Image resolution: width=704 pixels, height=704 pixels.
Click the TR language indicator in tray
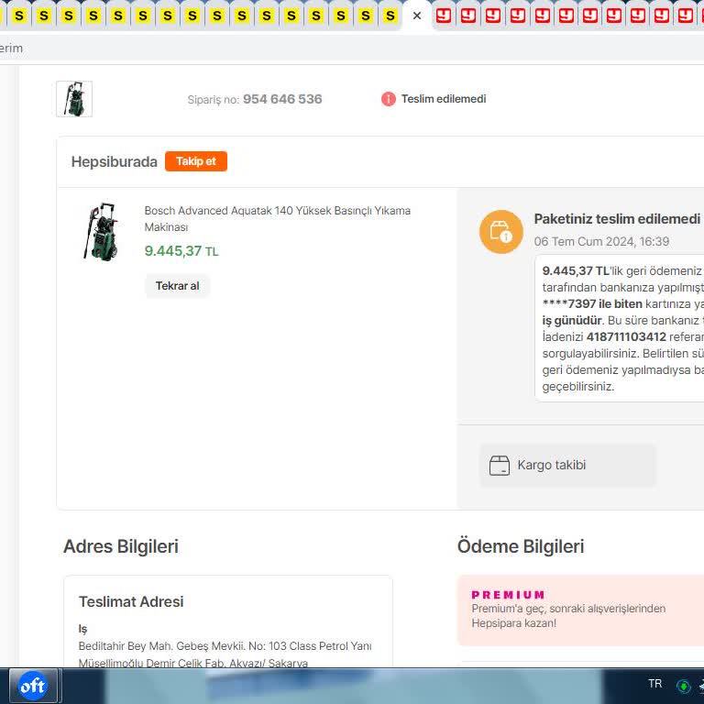(x=655, y=684)
